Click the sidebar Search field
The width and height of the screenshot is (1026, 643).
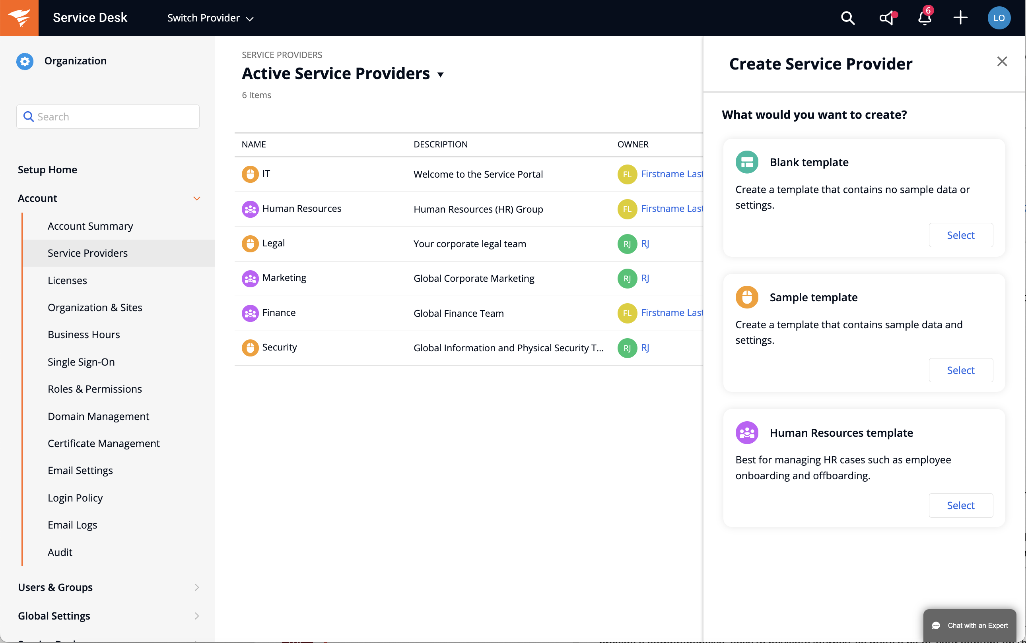pyautogui.click(x=108, y=116)
